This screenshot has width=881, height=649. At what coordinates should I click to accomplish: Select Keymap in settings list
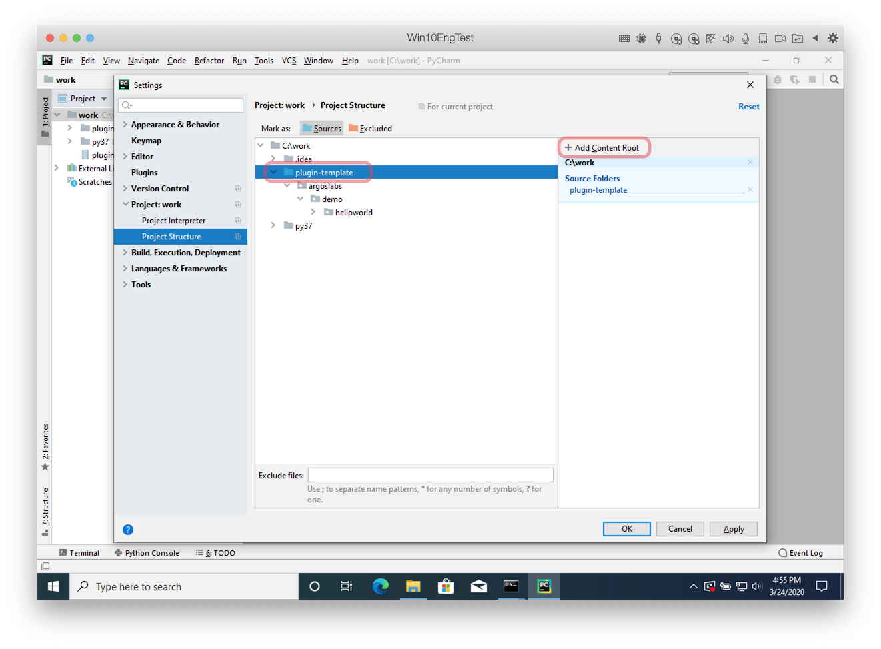pos(147,141)
